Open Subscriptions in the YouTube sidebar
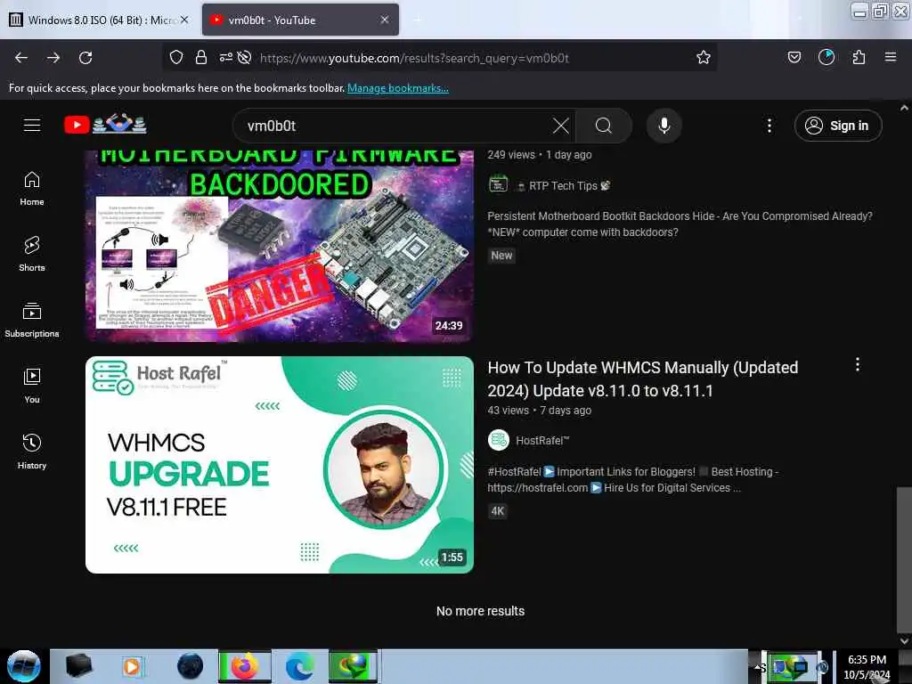The width and height of the screenshot is (912, 684). (x=32, y=320)
